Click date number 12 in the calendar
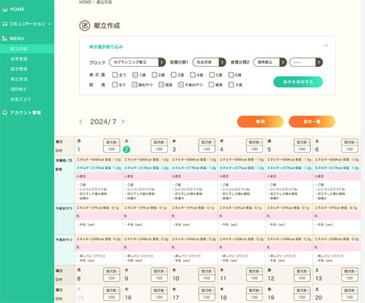 tap(271, 279)
